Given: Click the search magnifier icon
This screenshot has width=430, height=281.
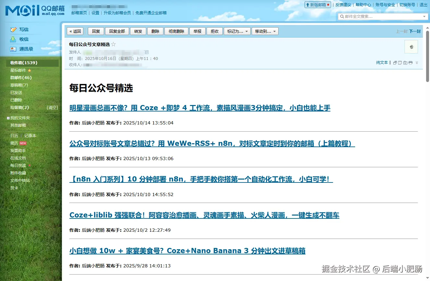Looking at the screenshot, I should [x=342, y=17].
